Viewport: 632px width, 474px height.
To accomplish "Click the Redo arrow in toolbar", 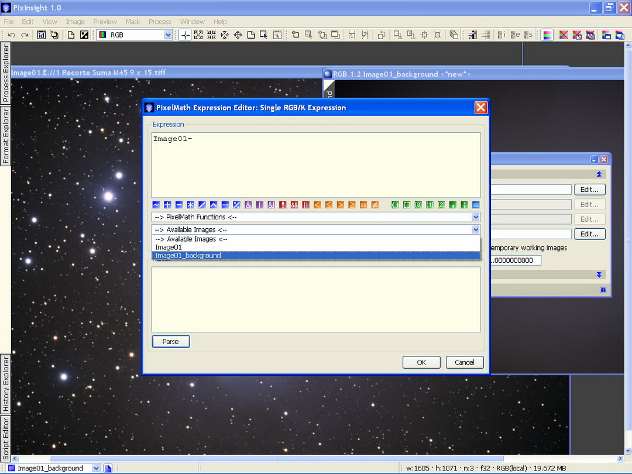I will [25, 35].
